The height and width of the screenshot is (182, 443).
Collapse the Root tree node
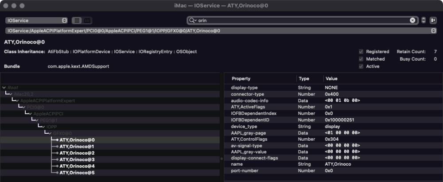(4, 88)
